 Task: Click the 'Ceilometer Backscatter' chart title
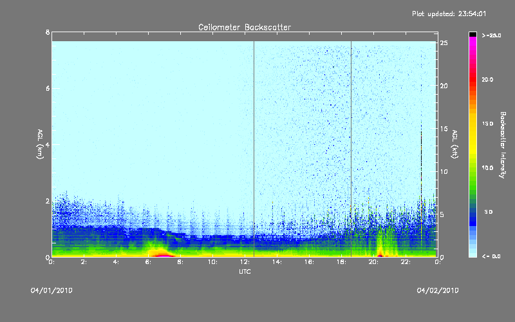(x=245, y=27)
